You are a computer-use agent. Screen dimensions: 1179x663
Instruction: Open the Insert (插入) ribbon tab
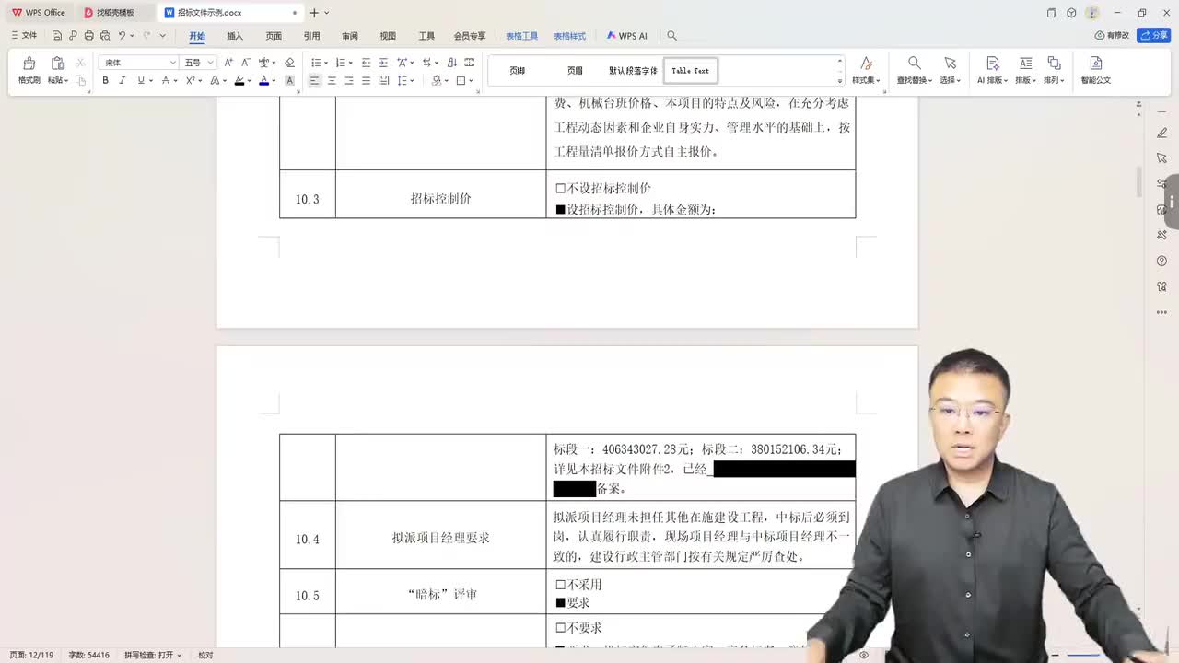pos(235,36)
